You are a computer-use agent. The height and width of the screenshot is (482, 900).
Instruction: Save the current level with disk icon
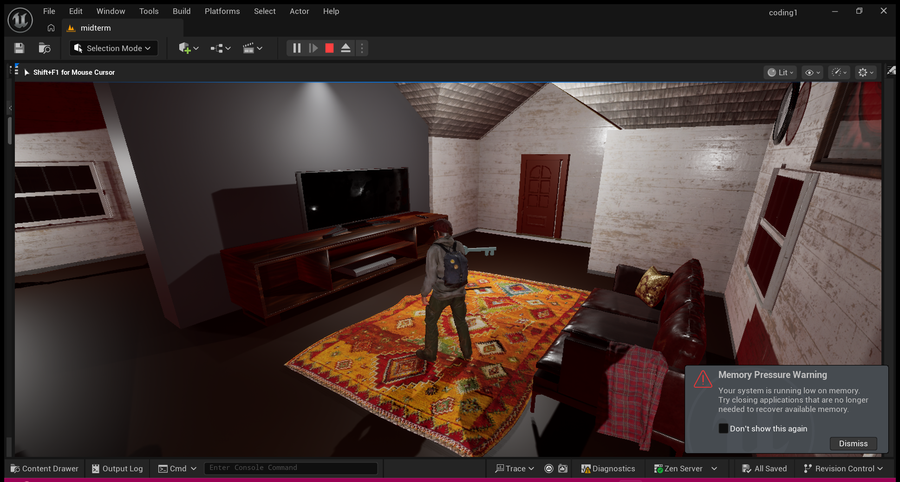[19, 48]
